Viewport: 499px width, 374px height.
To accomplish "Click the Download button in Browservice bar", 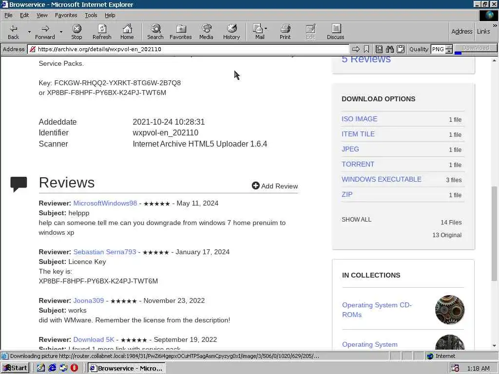I will point(476,48).
